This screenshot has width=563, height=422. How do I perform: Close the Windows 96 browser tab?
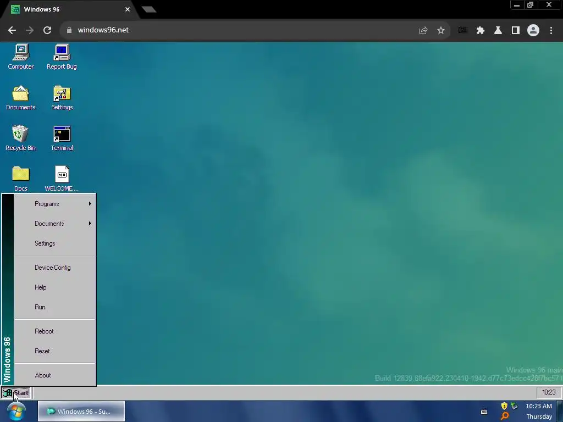pos(128,9)
